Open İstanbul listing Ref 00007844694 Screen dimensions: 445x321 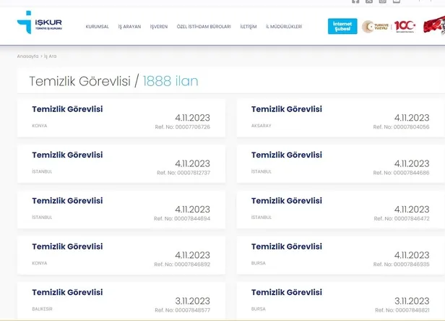click(x=121, y=210)
